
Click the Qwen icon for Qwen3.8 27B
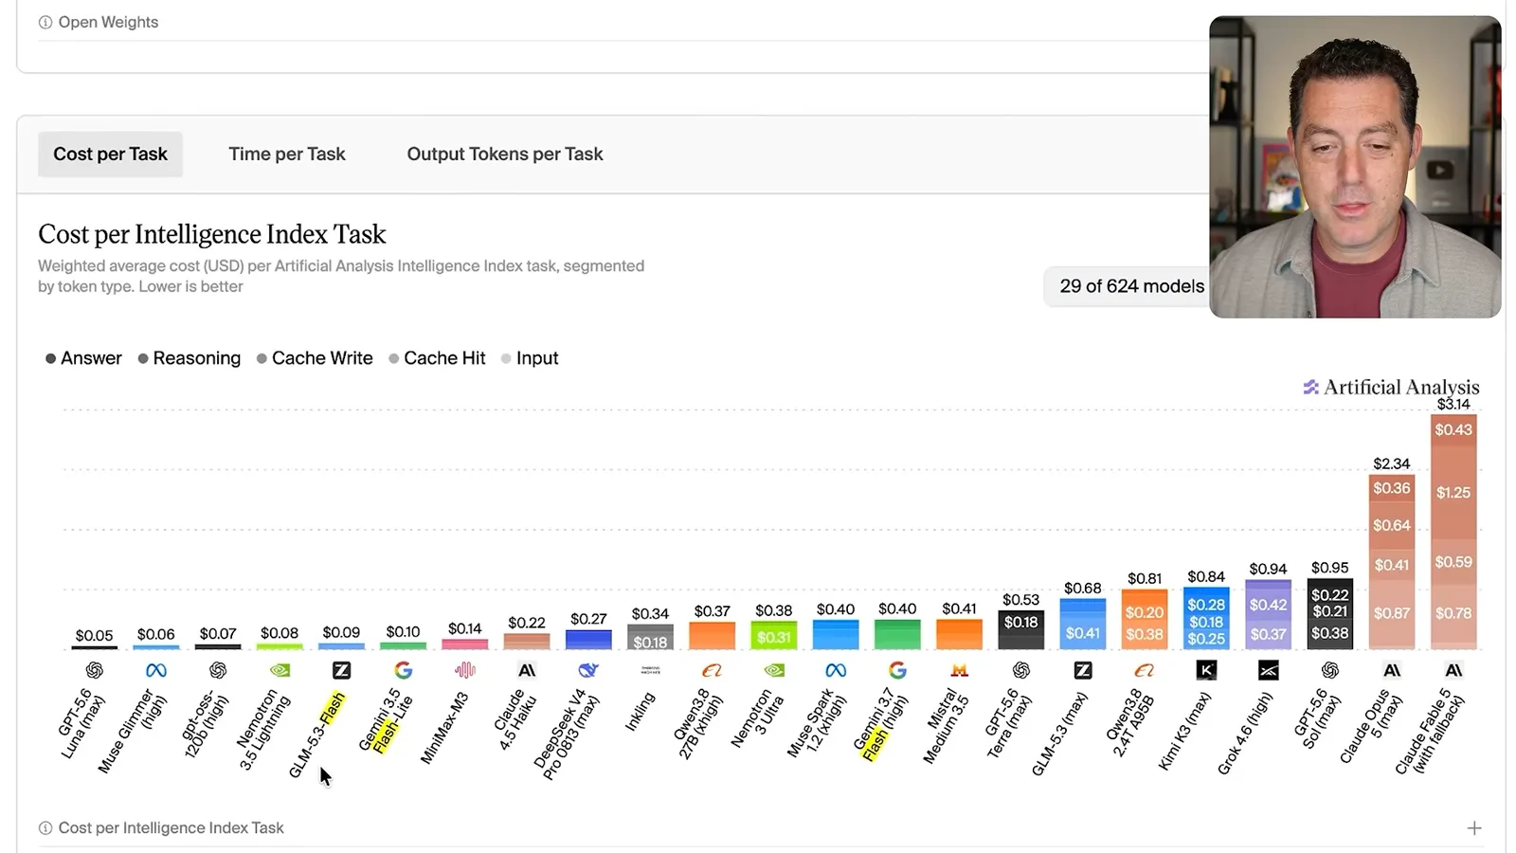[x=712, y=670]
